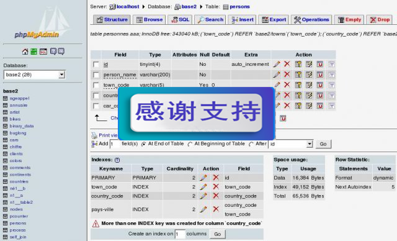This screenshot has width=397, height=241.
Task: Click the Index icon in town_code row
Action: point(309,85)
